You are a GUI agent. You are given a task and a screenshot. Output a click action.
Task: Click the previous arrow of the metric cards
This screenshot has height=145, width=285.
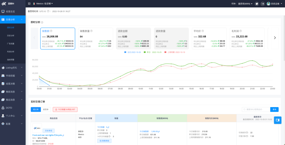coord(34,38)
